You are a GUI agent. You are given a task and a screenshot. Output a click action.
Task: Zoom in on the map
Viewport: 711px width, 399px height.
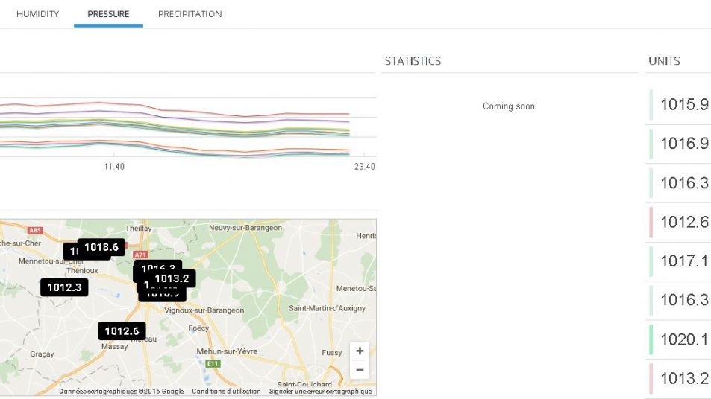coord(360,351)
